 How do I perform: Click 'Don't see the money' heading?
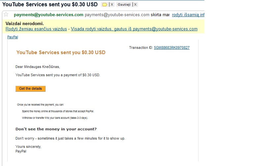tap(56, 129)
